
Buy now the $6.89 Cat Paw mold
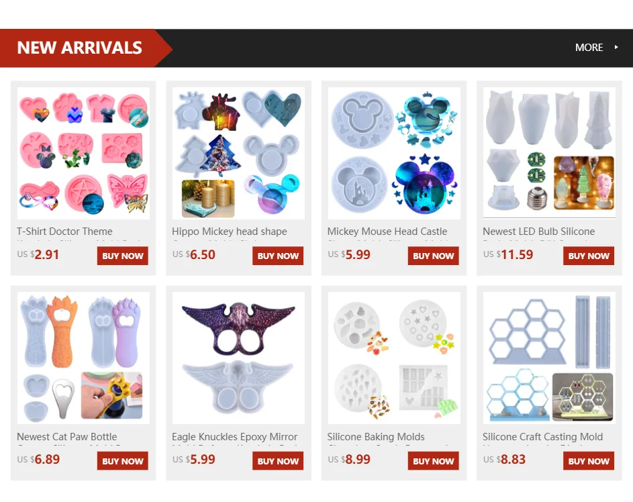tap(123, 461)
